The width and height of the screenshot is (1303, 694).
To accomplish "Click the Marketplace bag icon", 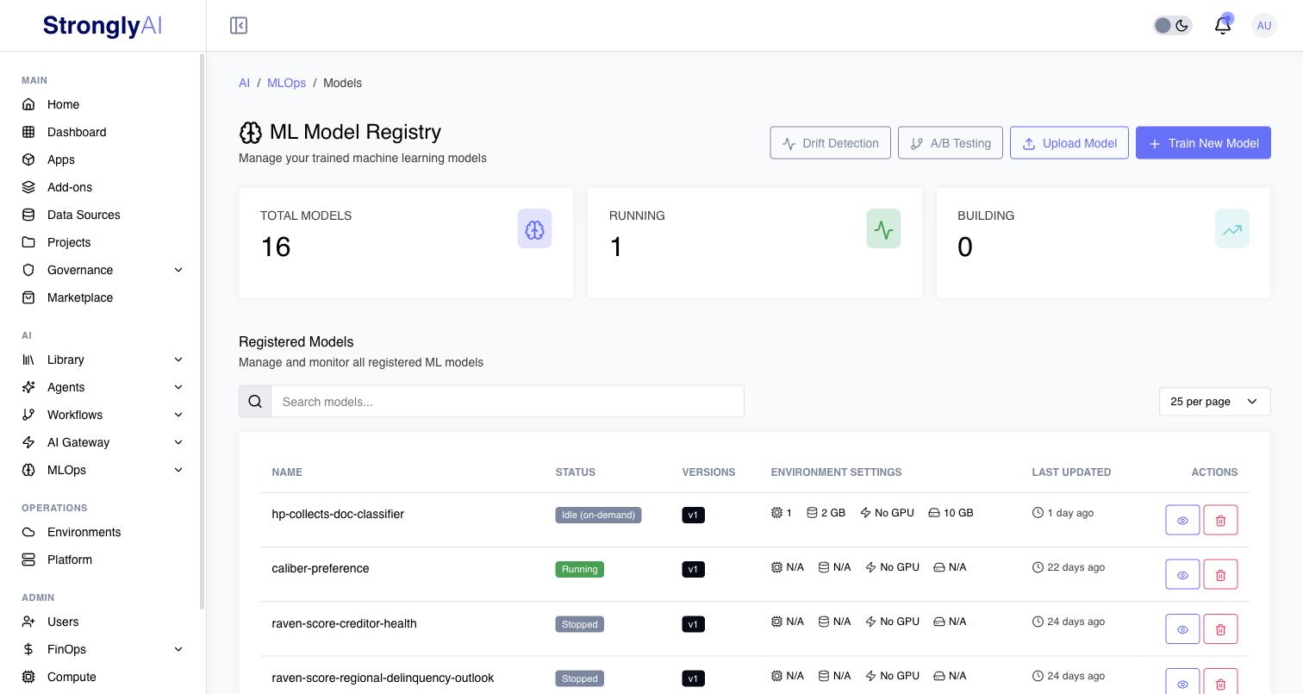I will pos(28,297).
